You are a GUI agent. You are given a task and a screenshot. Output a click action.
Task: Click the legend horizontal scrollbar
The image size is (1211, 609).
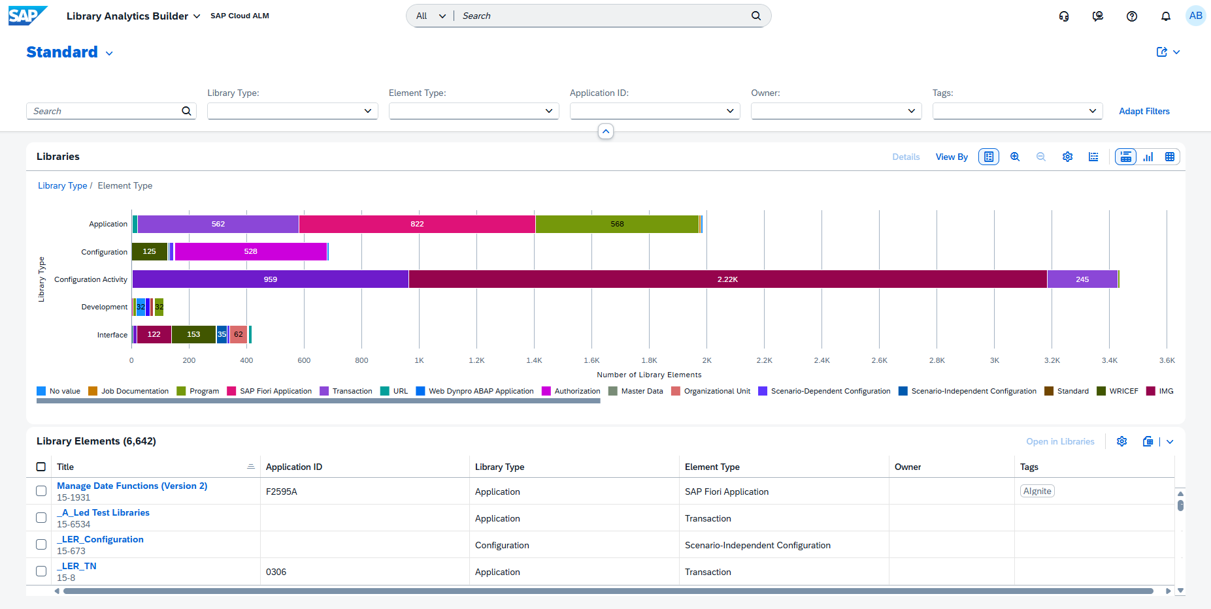tap(318, 401)
